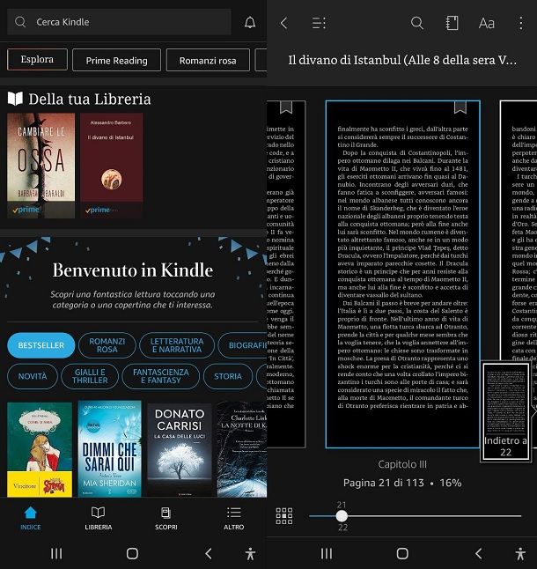Click the search magnifier in Cerca Kindle

tap(20, 22)
